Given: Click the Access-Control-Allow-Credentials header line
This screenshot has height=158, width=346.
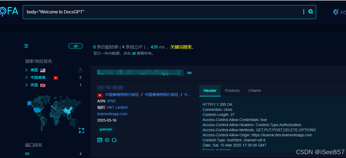Looking at the screenshot, I should (x=235, y=120).
